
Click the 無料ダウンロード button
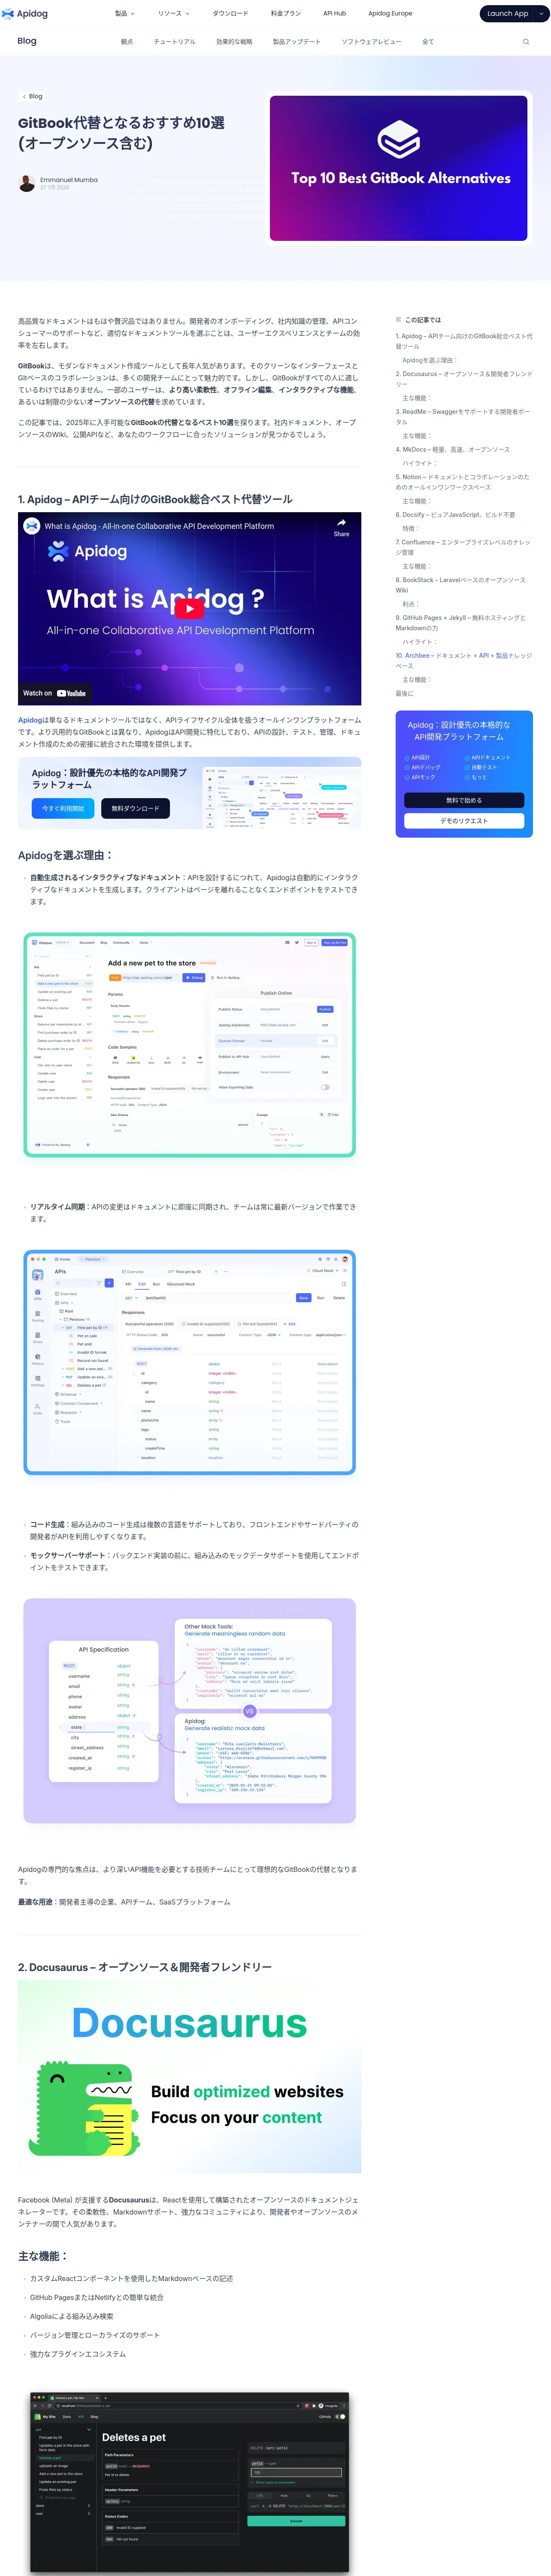(135, 808)
